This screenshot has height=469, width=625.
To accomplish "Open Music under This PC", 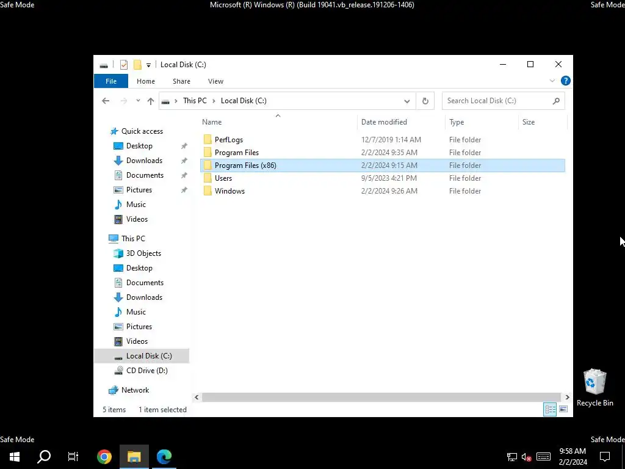I will [135, 312].
